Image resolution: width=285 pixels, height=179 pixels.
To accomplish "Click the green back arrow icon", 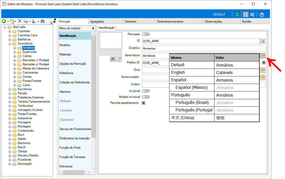I will pyautogui.click(x=4, y=21).
